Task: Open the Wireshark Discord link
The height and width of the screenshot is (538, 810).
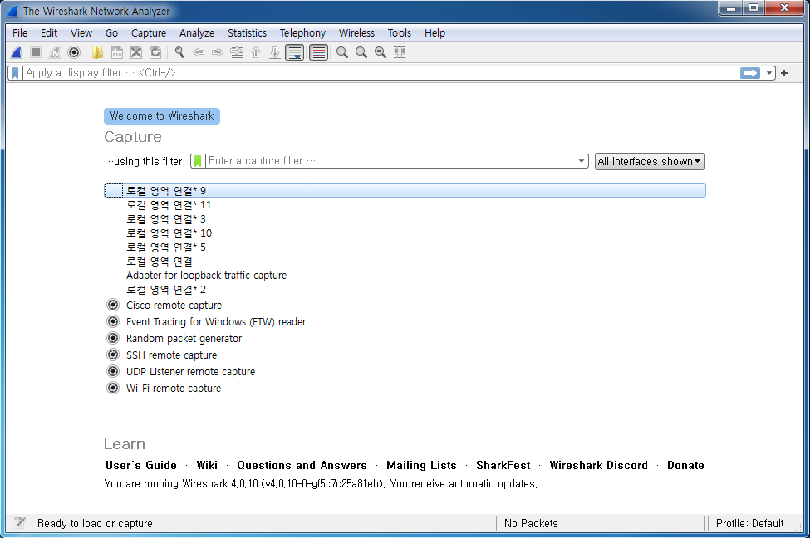Action: click(x=598, y=465)
